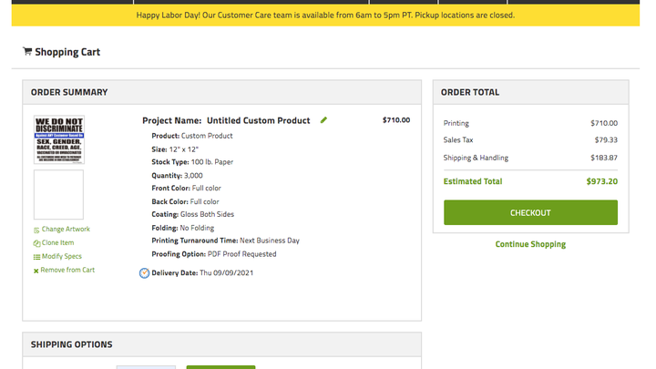656x369 pixels.
Task: Click the Clone Item link text
Action: [57, 242]
